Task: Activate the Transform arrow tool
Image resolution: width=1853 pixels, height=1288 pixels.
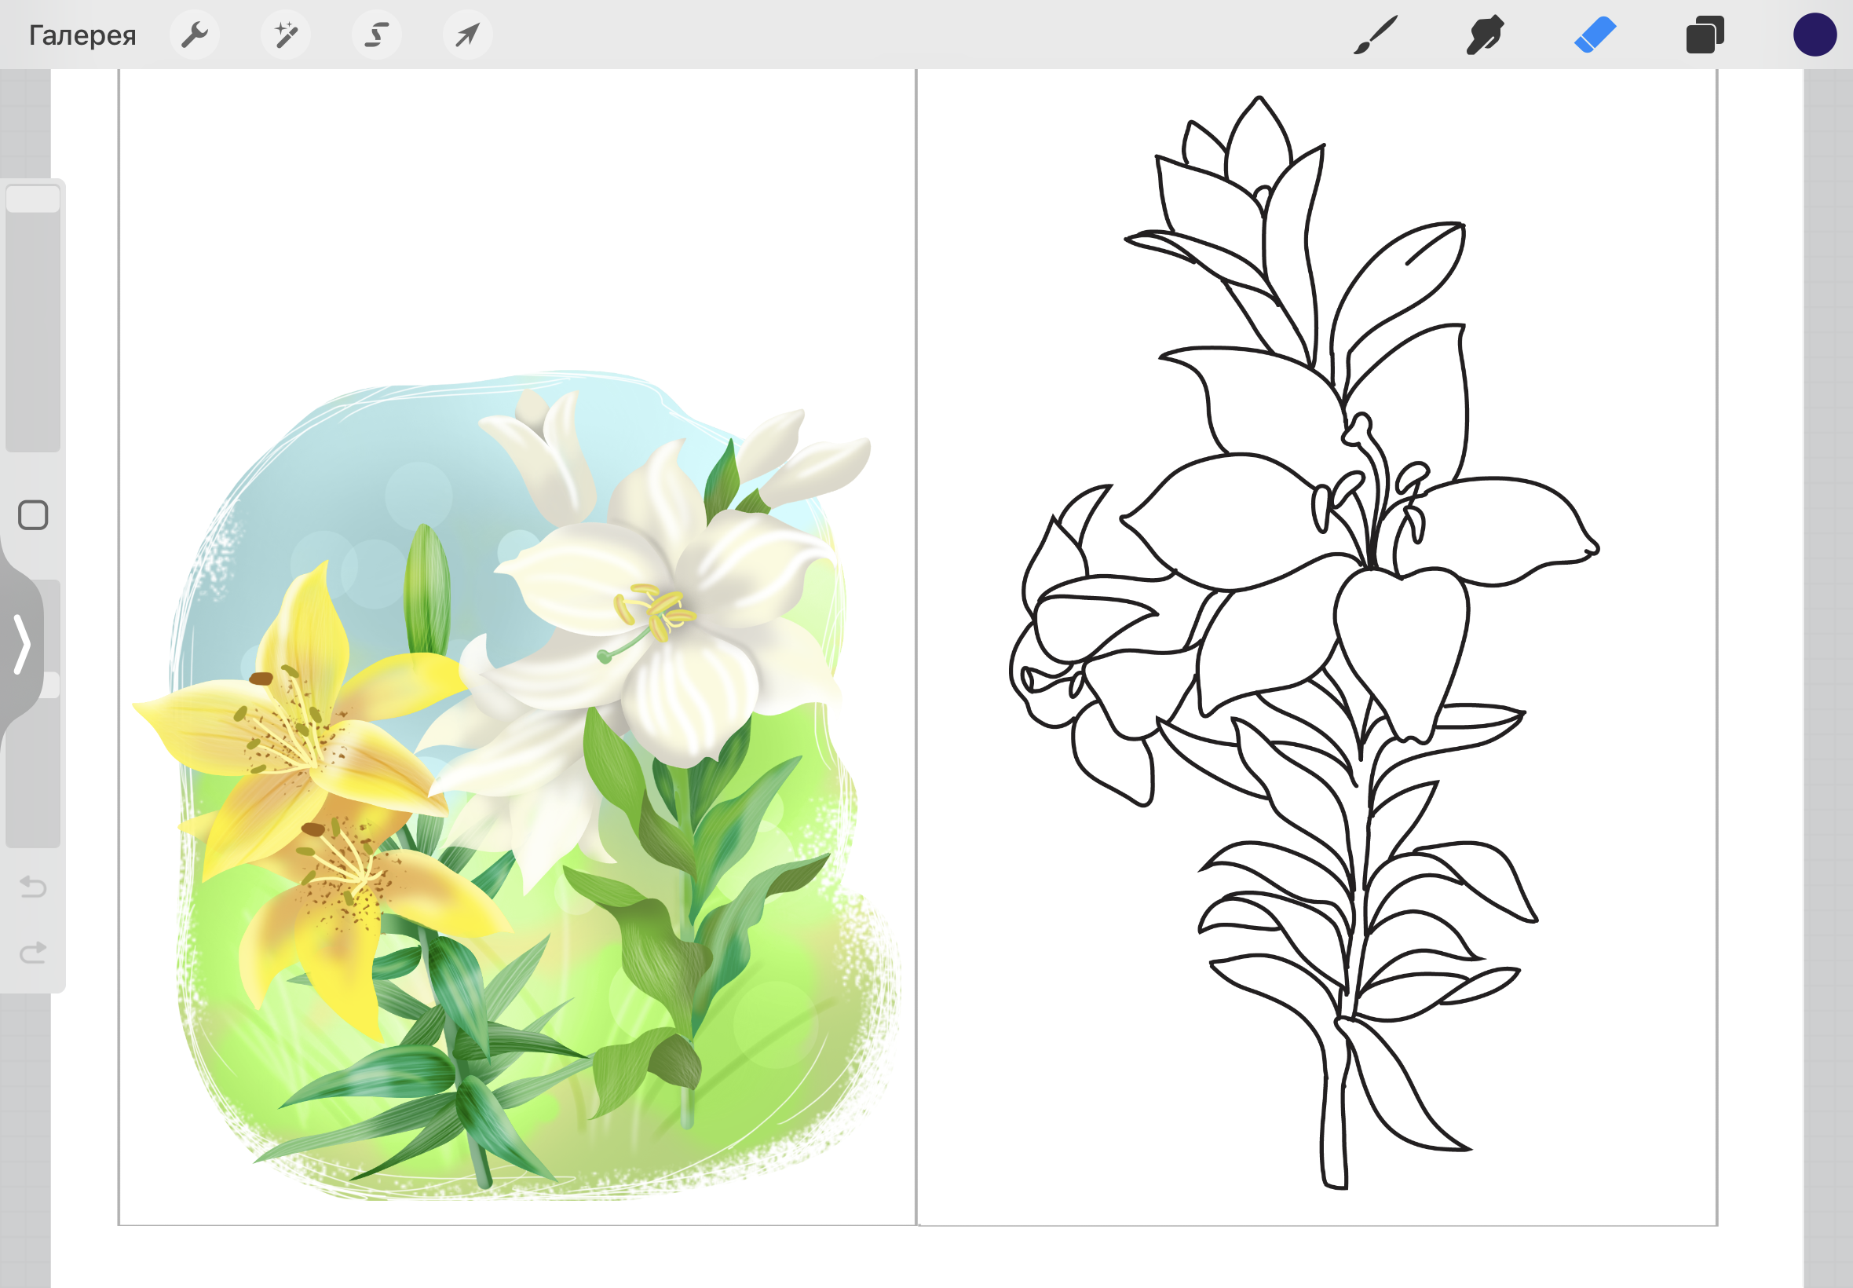Action: coord(468,35)
